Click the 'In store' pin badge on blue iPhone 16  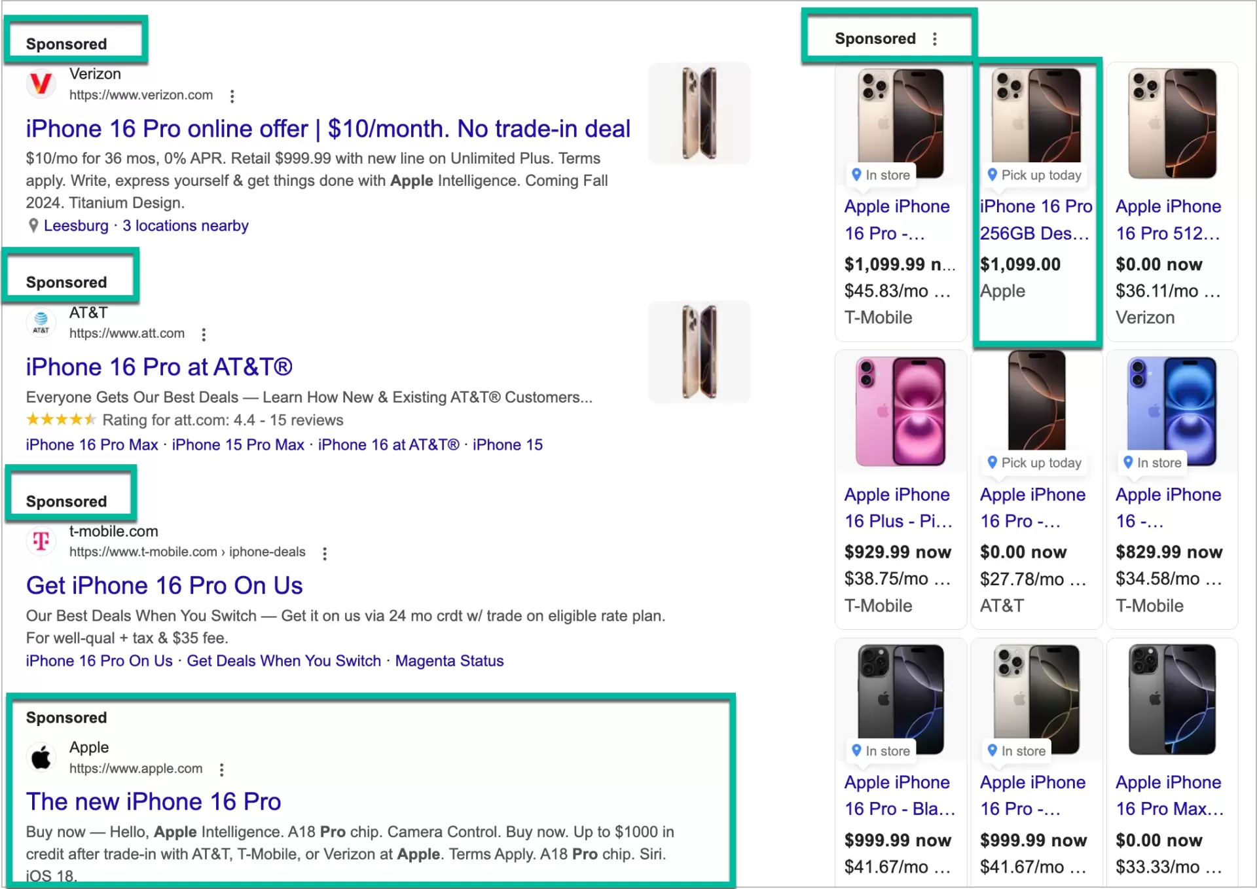pos(1152,463)
